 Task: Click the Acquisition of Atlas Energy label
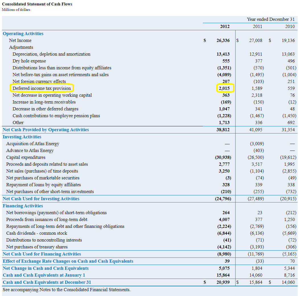click(33, 144)
